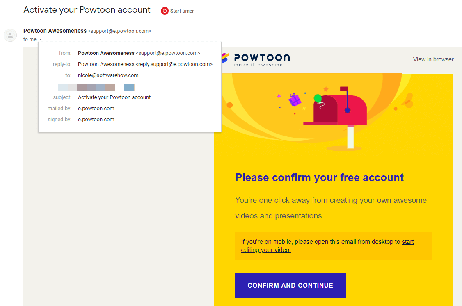This screenshot has width=462, height=306.
Task: Click the "Please confirm your free account" heading
Action: [319, 177]
